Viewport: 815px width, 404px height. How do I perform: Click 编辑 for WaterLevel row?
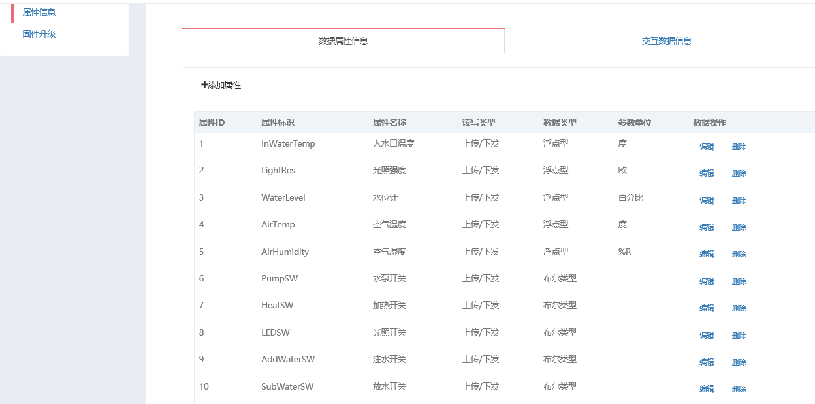pos(707,201)
